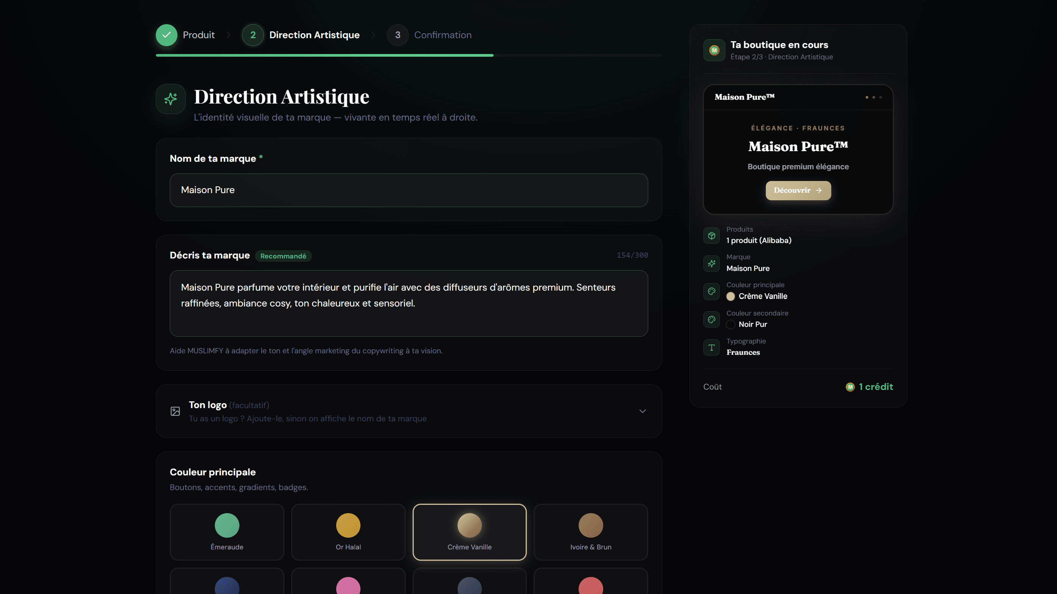This screenshot has width=1057, height=594.
Task: Click the Coût label
Action: click(x=712, y=387)
